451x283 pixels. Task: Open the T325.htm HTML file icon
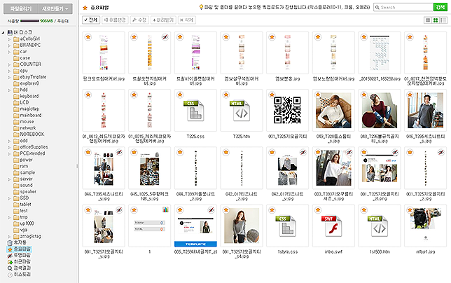coord(240,111)
